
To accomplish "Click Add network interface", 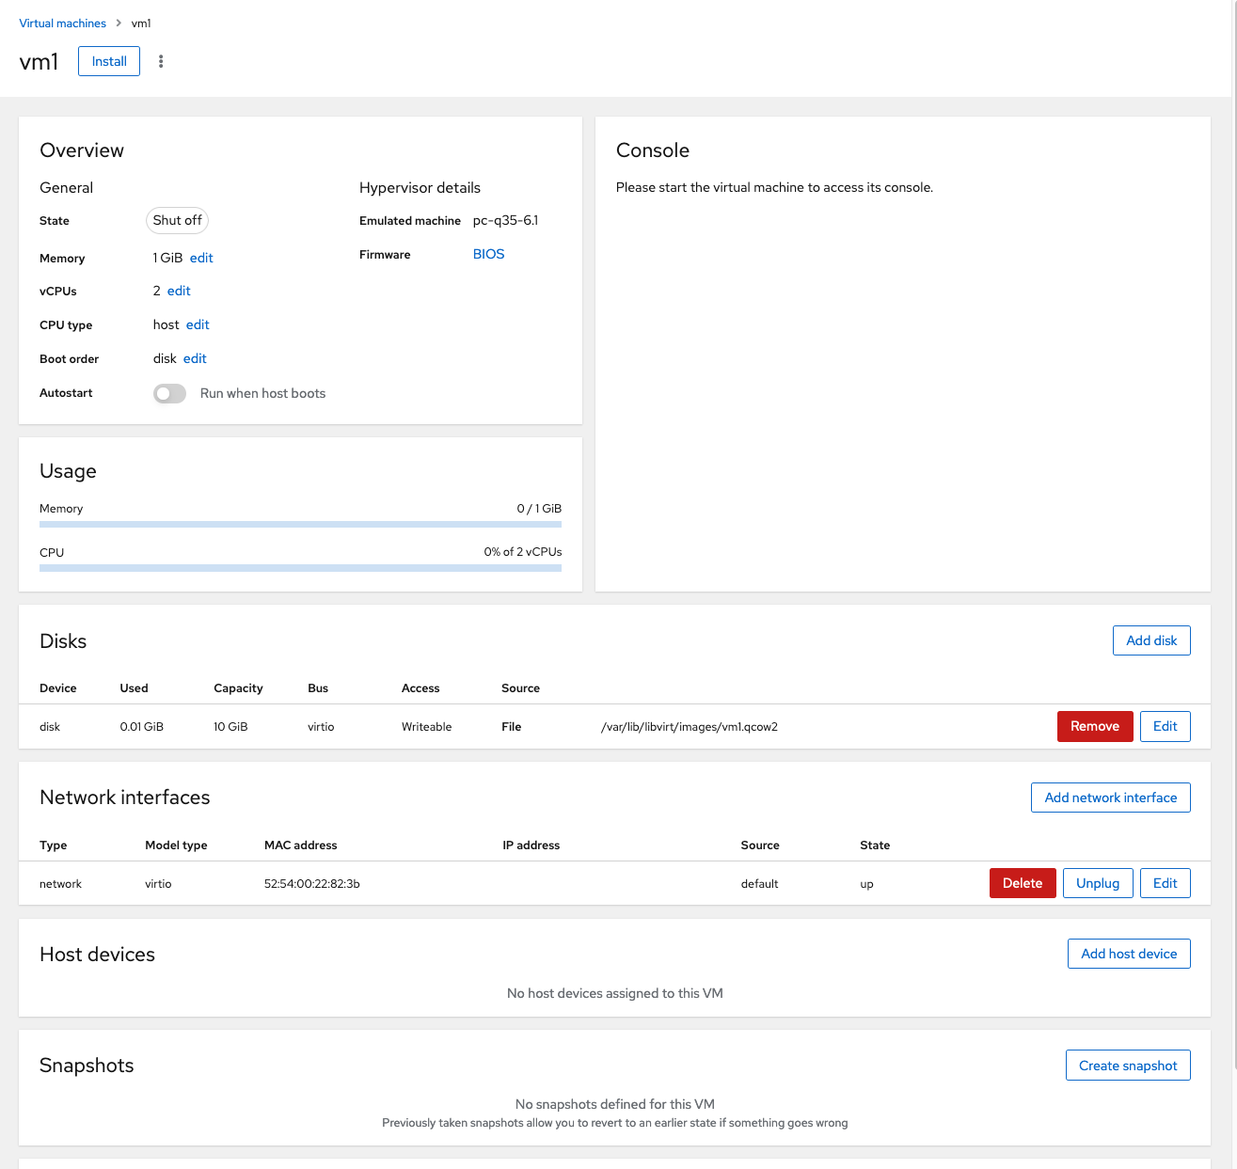I will tap(1111, 798).
